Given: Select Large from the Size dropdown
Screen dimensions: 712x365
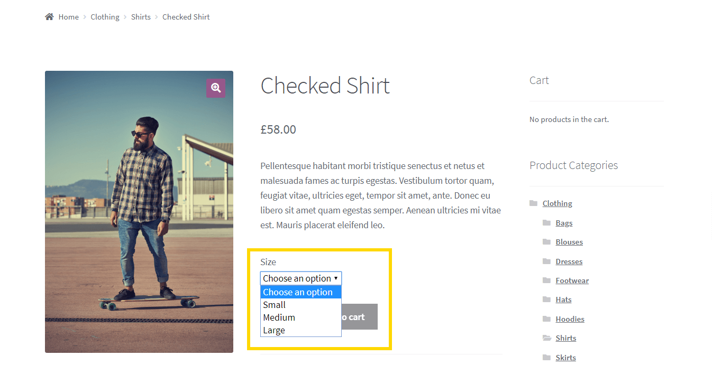Looking at the screenshot, I should pyautogui.click(x=274, y=330).
